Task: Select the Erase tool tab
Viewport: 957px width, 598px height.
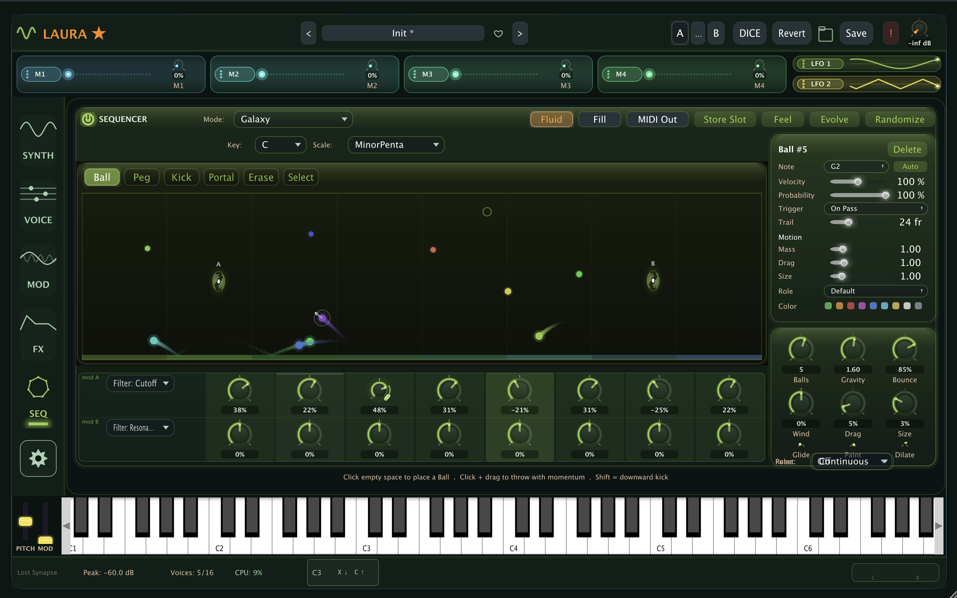Action: point(261,177)
